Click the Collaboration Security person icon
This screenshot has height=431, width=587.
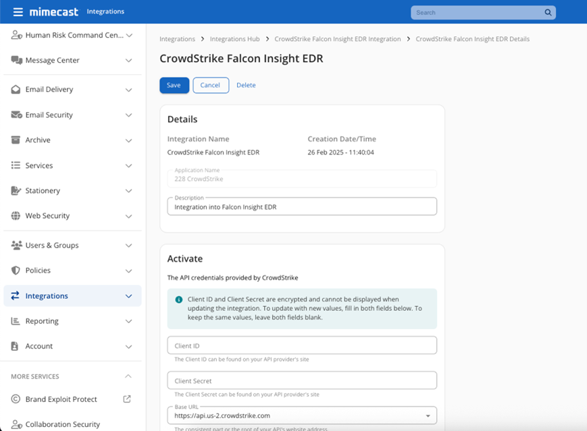tap(16, 424)
